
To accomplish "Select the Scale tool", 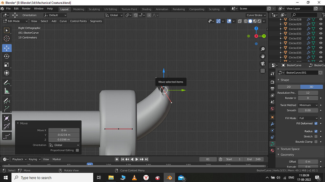I will click(7, 65).
